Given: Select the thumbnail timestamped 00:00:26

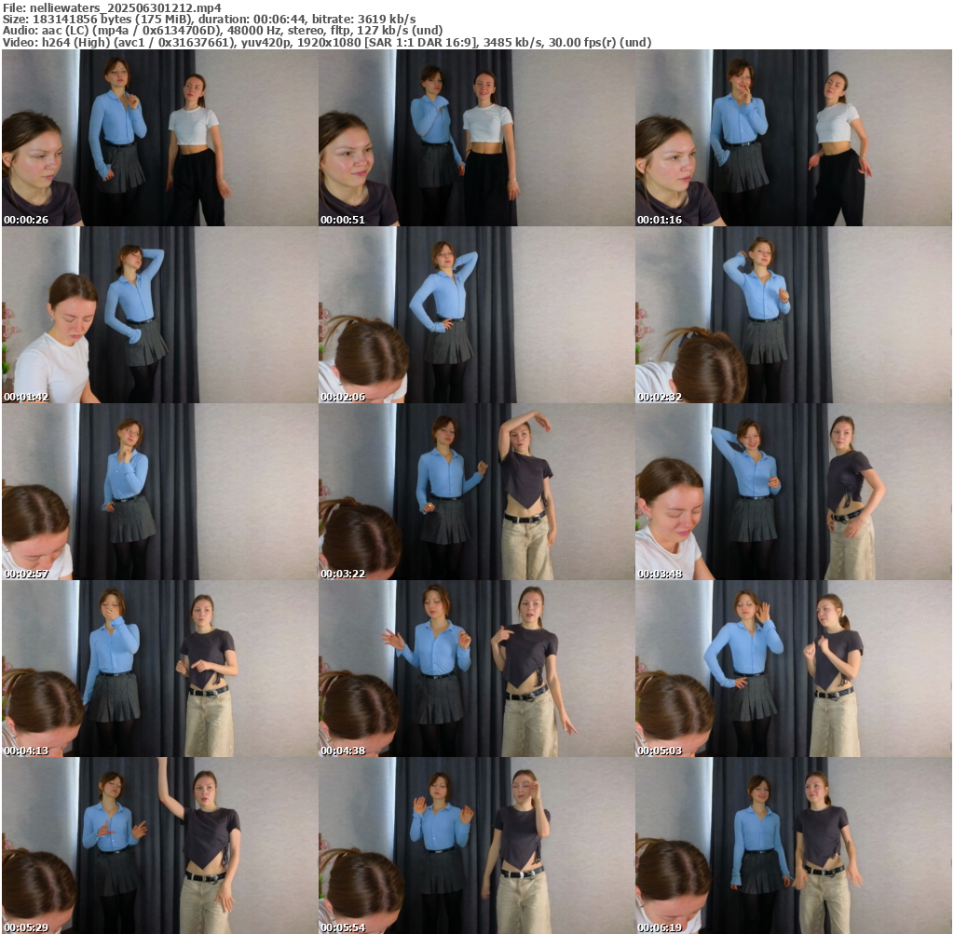Looking at the screenshot, I should tap(160, 138).
